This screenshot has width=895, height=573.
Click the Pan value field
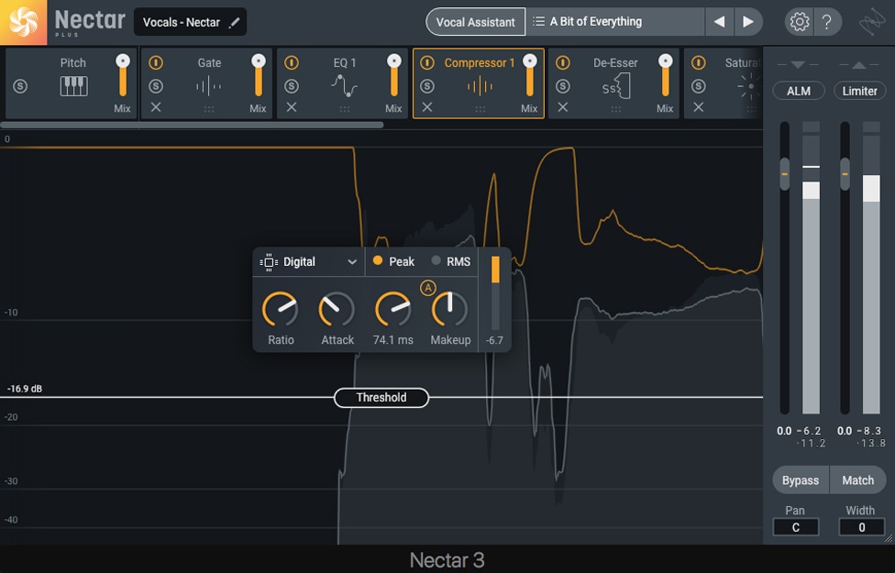(796, 527)
